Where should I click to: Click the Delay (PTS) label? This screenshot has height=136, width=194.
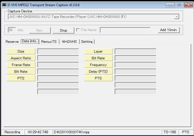pos(98,72)
